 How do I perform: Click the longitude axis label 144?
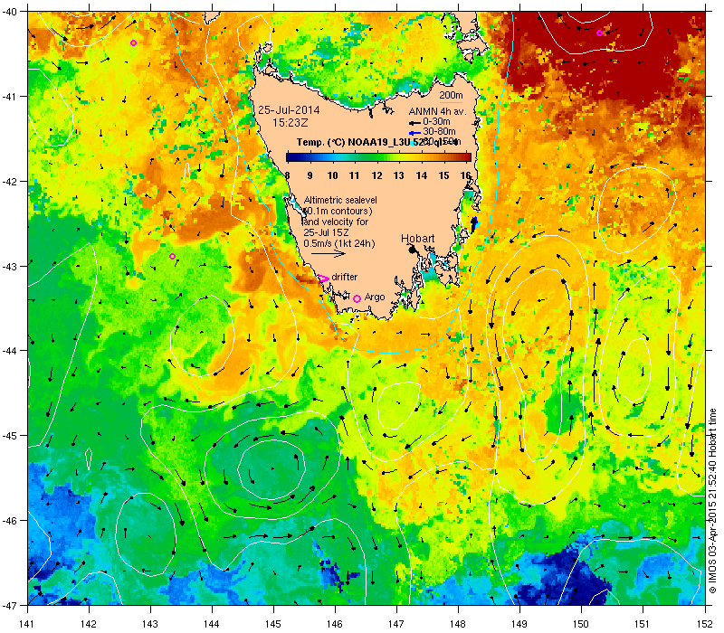(x=212, y=624)
